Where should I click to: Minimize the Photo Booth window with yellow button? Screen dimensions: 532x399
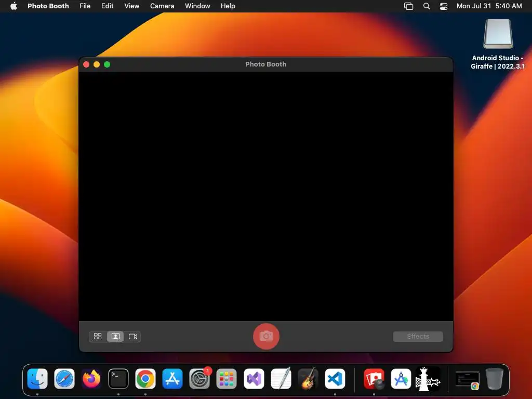point(97,64)
